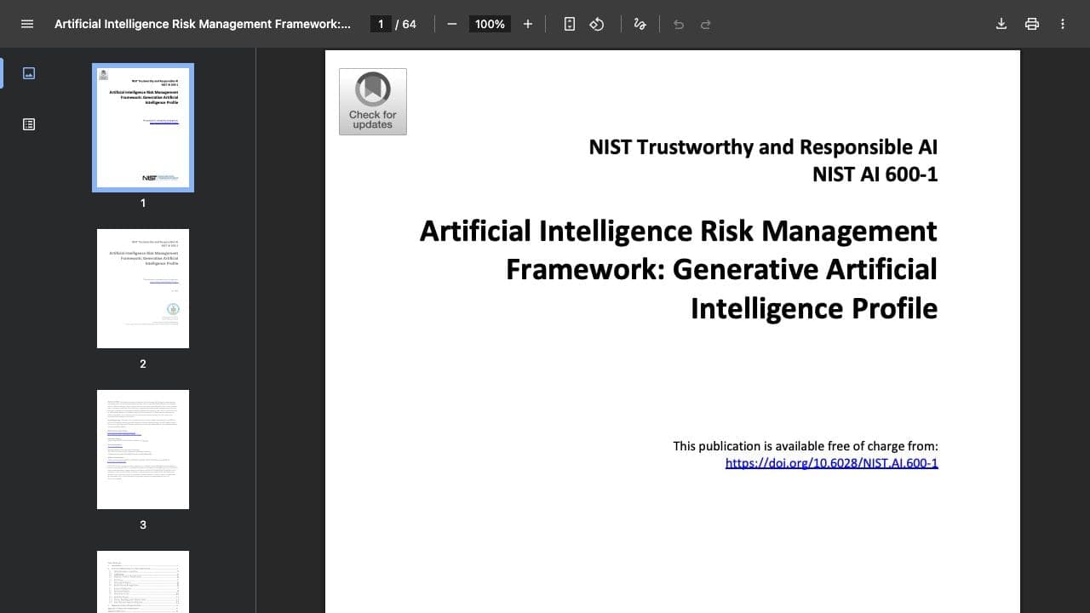Screen dimensions: 1090x613
Task: Click the thumbnail label '3'
Action: [x=143, y=524]
